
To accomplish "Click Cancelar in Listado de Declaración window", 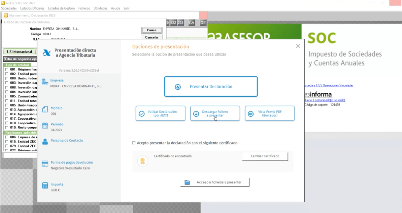I will coord(152,37).
